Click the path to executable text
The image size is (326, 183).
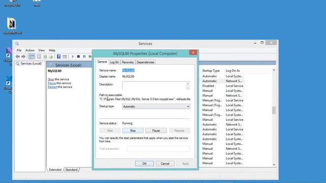[145, 99]
